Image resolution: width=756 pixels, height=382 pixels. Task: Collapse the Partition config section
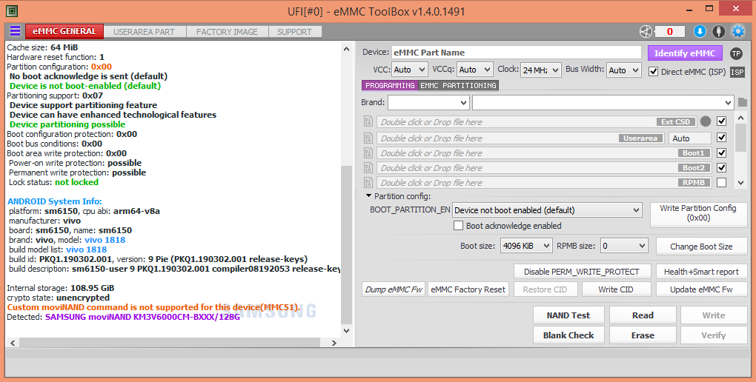[x=369, y=196]
